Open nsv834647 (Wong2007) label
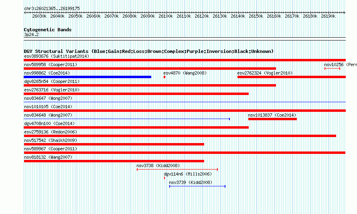357x214 pixels. click(48, 98)
